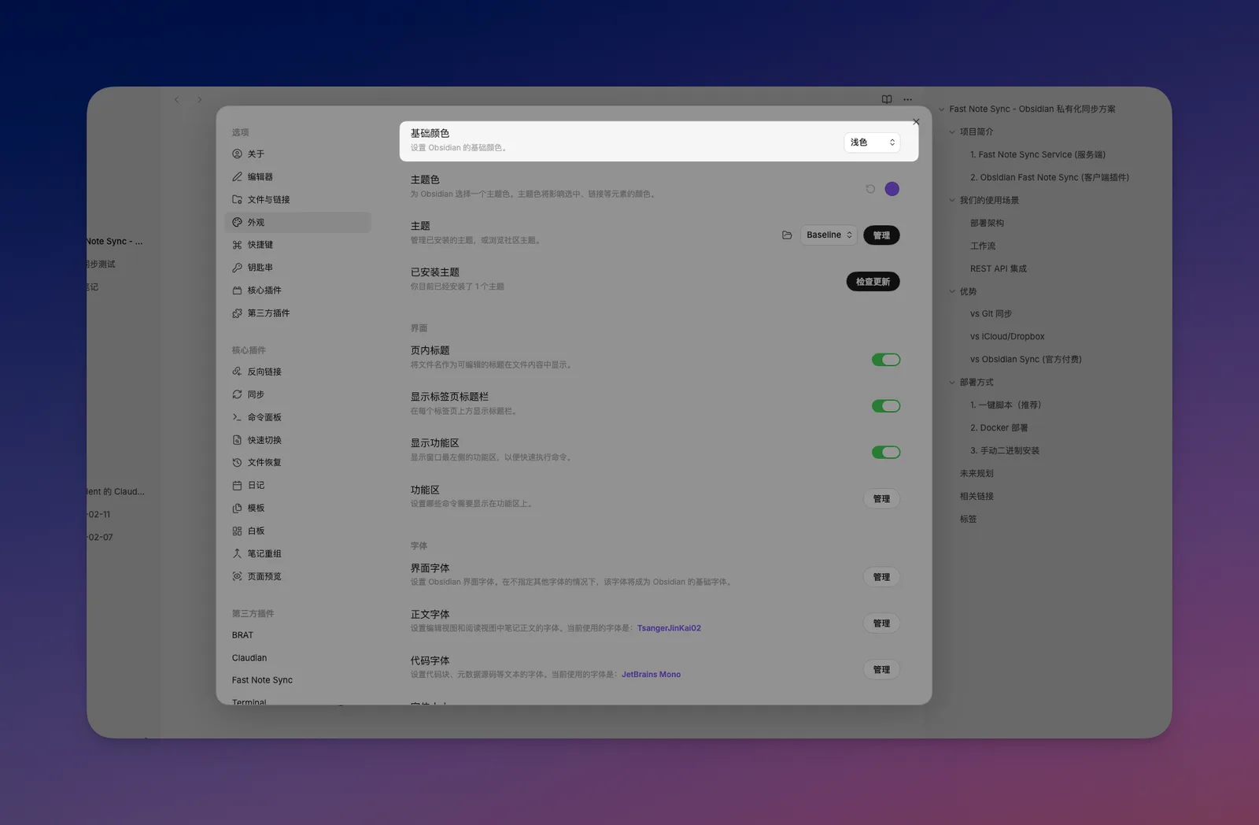Viewport: 1259px width, 825px height.
Task: Click the 文件与链接 icon in sidebar
Action: [x=237, y=200]
